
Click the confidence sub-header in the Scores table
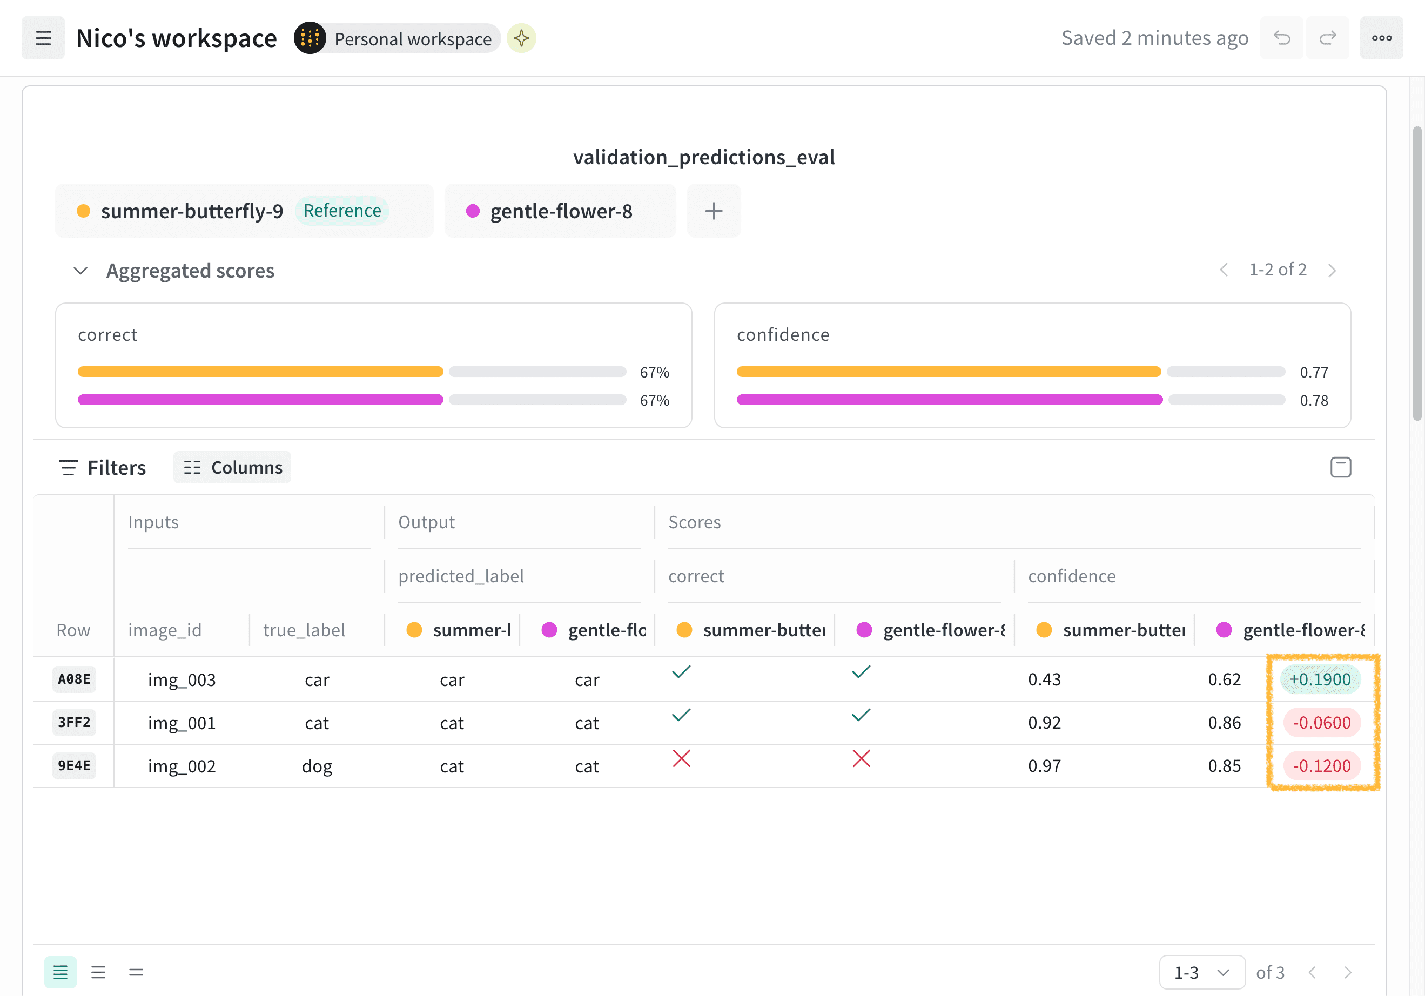[x=1072, y=576]
